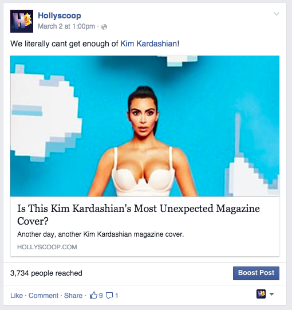This screenshot has height=310, width=292.
Task: Click the small Hollyscoop posting-as avatar
Action: [x=261, y=294]
